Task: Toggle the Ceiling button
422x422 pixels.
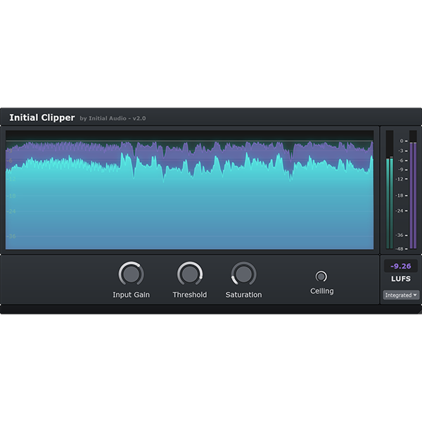Action: click(x=321, y=276)
